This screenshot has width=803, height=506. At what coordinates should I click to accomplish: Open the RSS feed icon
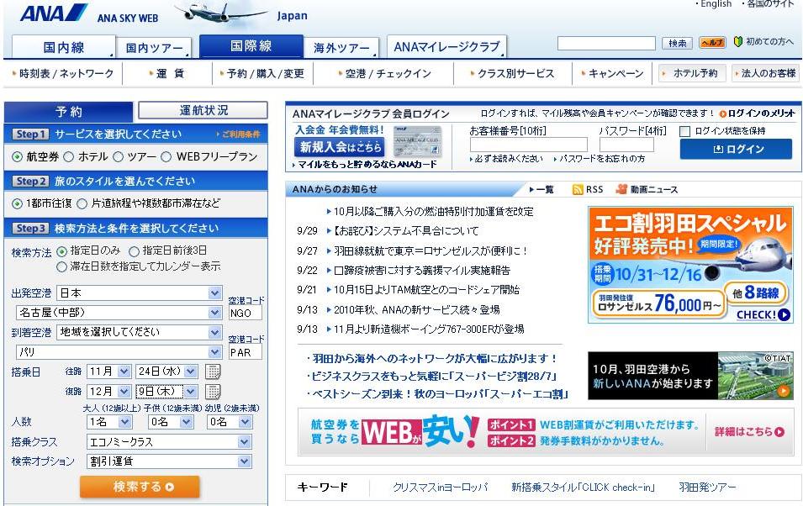point(578,190)
